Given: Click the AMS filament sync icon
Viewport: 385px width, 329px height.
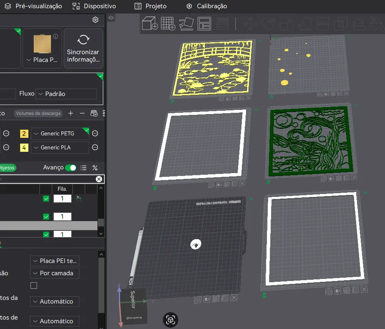Looking at the screenshot, I should [94, 113].
